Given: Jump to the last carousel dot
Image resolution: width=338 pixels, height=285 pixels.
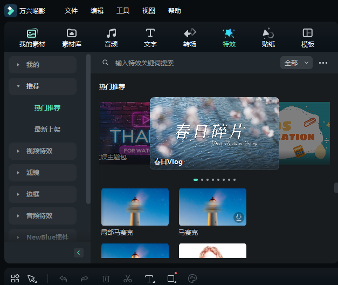Looking at the screenshot, I should click(x=234, y=180).
